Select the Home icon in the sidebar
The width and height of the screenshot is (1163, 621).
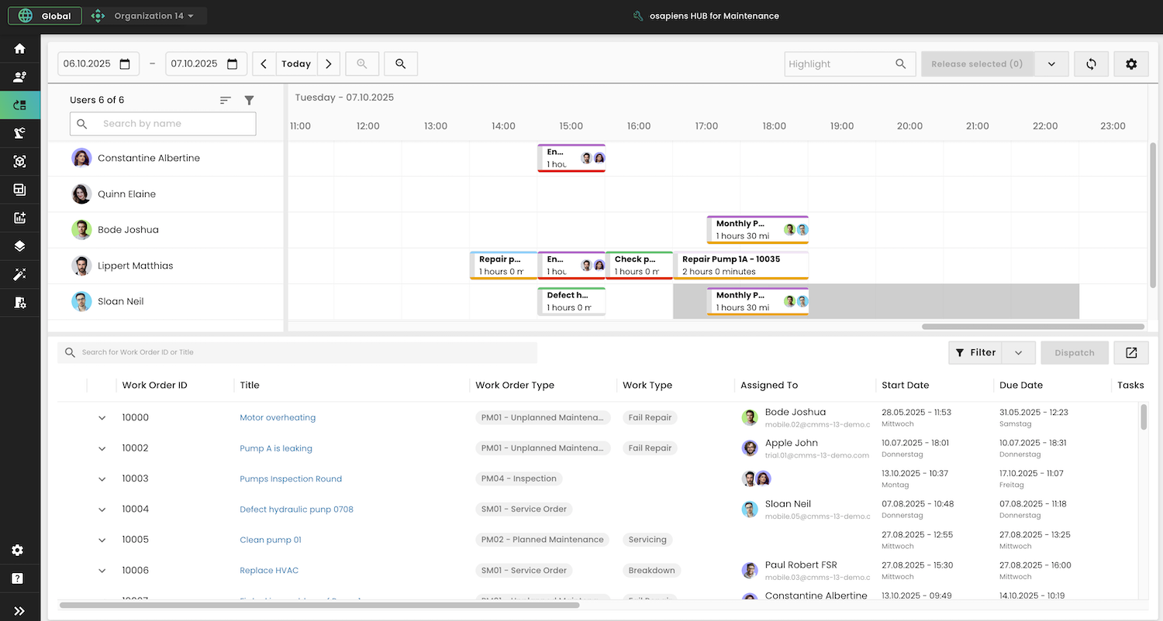19,48
